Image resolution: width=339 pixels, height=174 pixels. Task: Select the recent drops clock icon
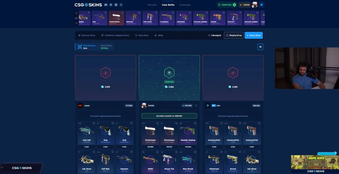pos(76,13)
